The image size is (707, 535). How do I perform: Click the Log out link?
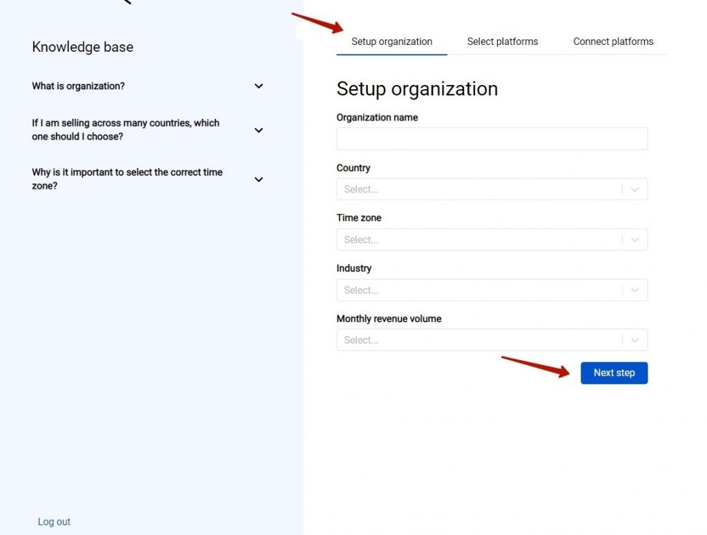coord(54,522)
